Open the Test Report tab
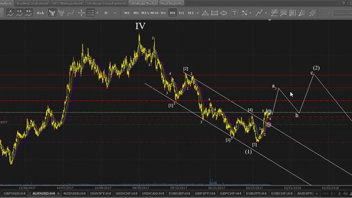Screen dimensions: 352x198 [172, 3]
